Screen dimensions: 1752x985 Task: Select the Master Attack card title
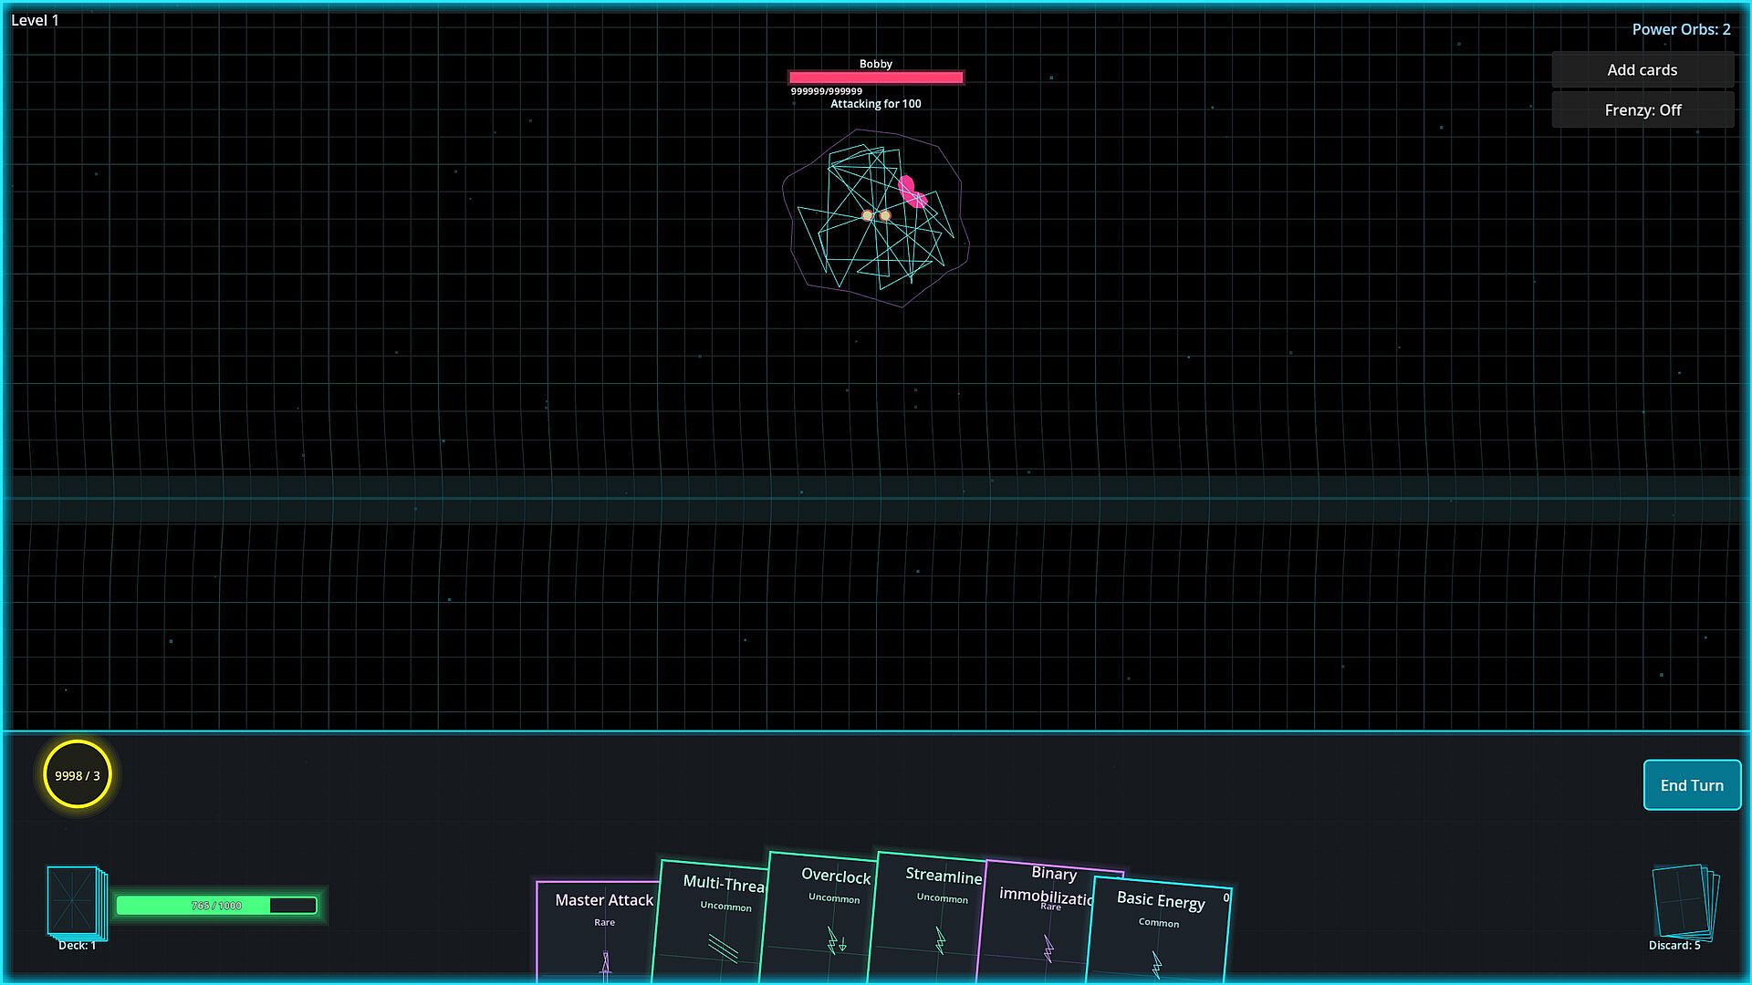point(604,900)
